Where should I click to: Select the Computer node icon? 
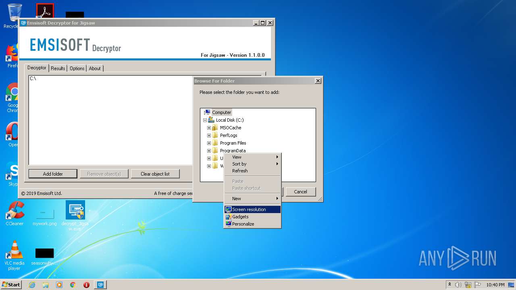pos(207,112)
